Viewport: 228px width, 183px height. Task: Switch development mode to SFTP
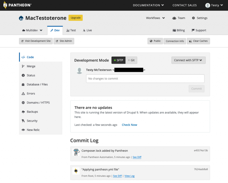coord(118,60)
